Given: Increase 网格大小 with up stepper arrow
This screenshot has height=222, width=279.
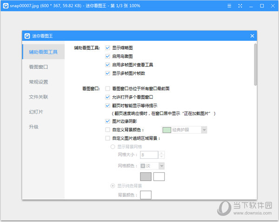Looking at the screenshot, I should 161,153.
